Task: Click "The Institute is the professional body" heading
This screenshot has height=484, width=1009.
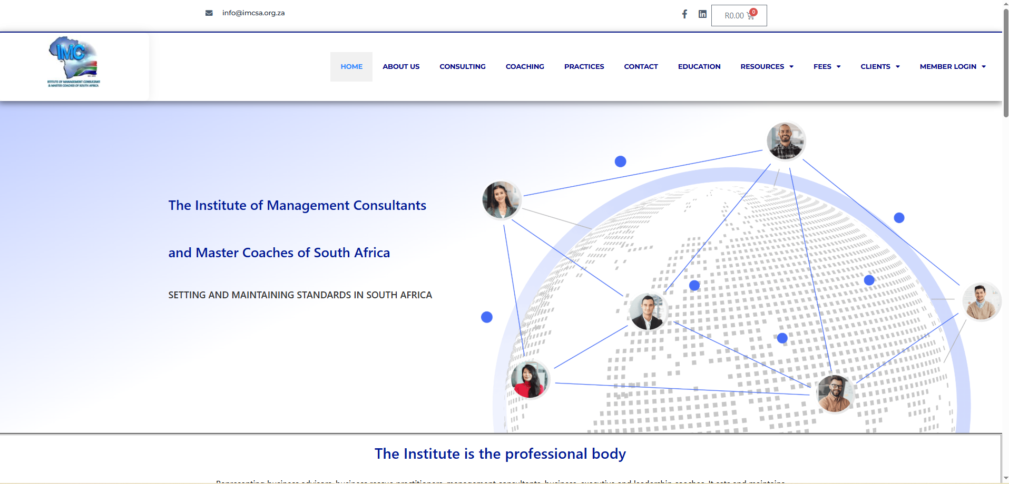Action: (500, 454)
